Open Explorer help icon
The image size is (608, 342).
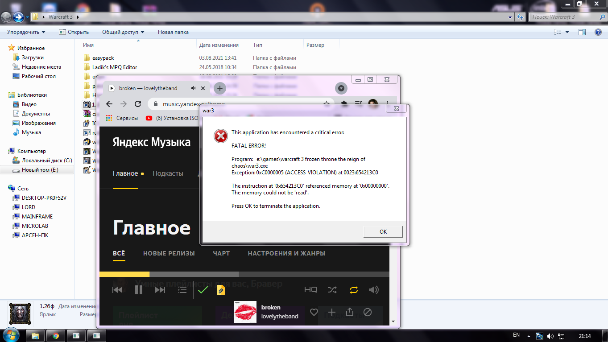(598, 32)
